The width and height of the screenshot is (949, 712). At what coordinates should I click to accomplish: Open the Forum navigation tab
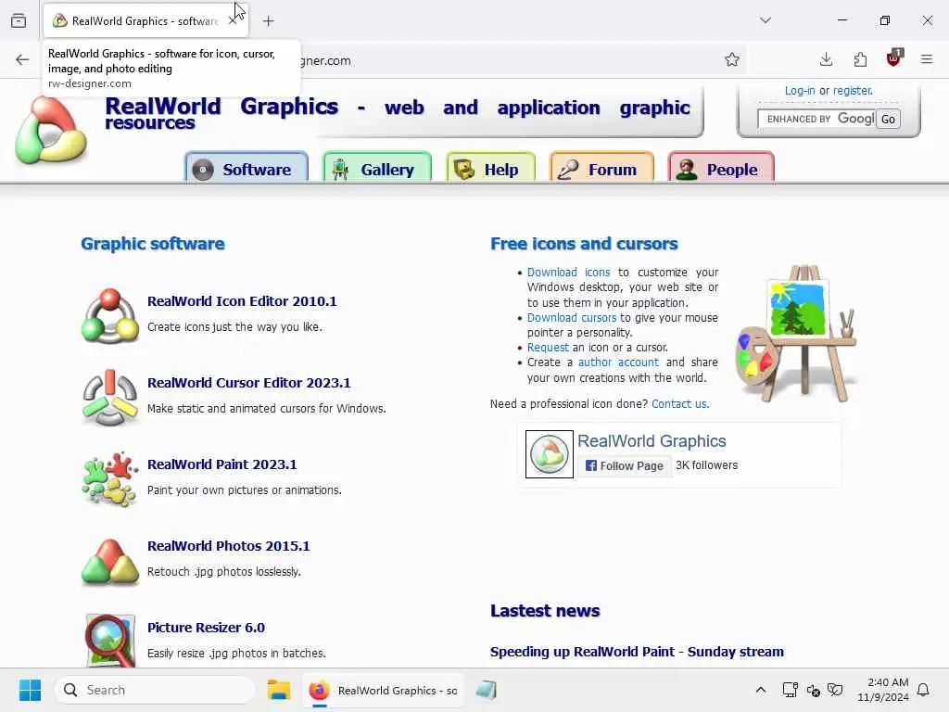(x=601, y=167)
